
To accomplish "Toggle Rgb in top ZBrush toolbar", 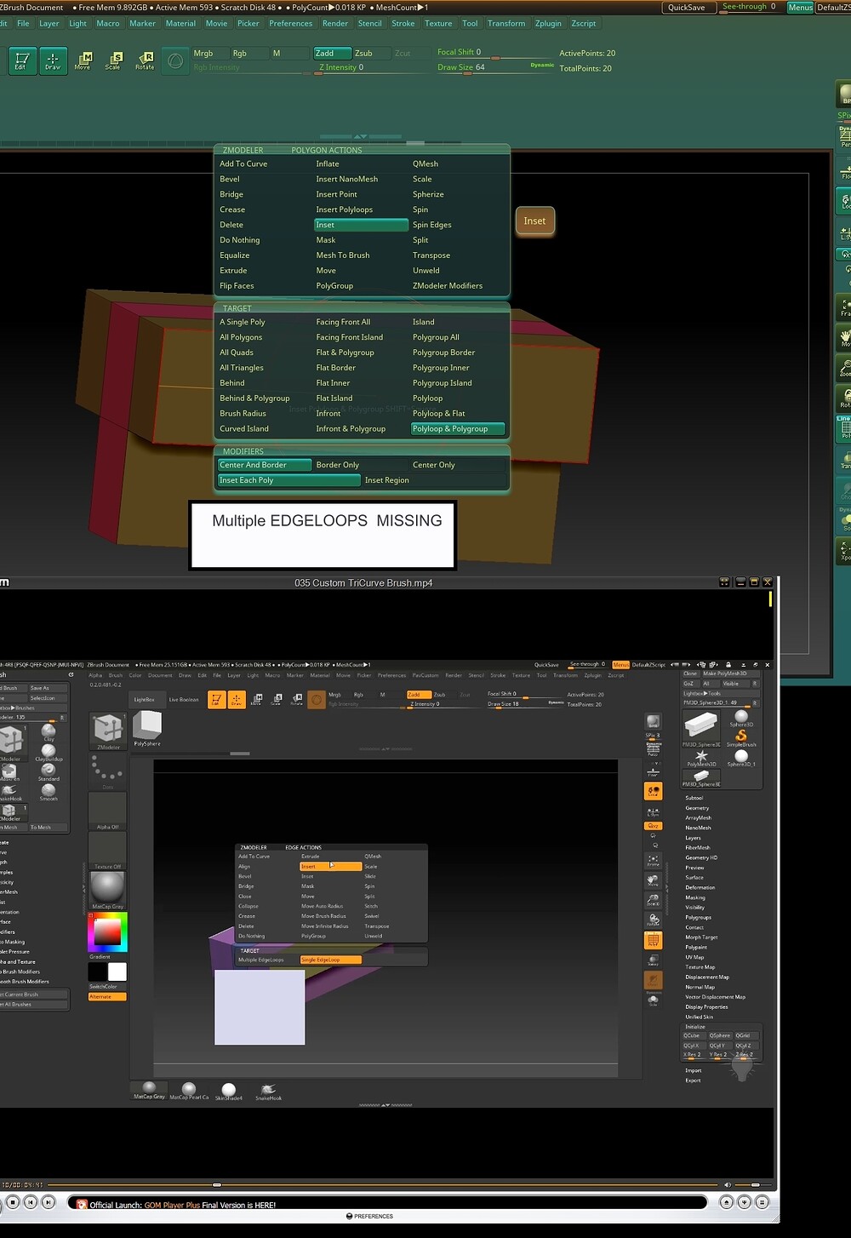I will pyautogui.click(x=248, y=53).
